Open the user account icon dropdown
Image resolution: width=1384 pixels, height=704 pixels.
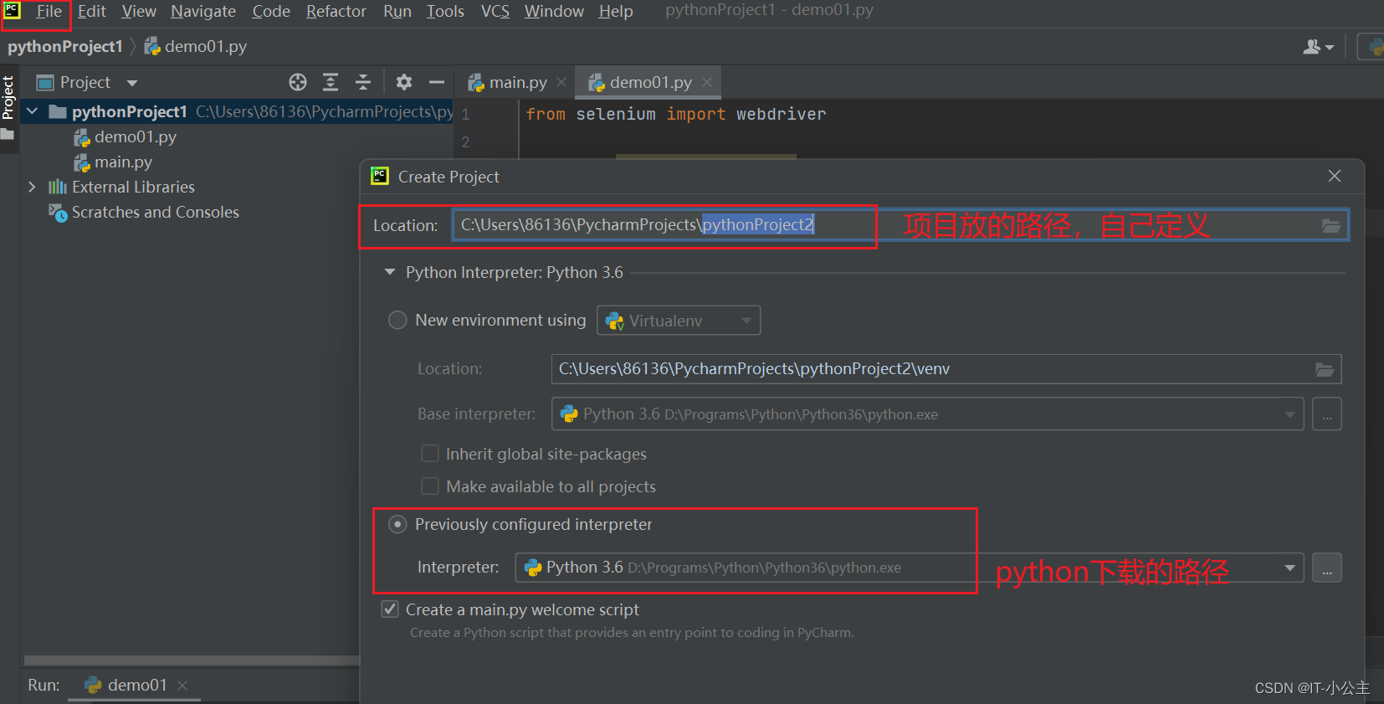point(1319,47)
